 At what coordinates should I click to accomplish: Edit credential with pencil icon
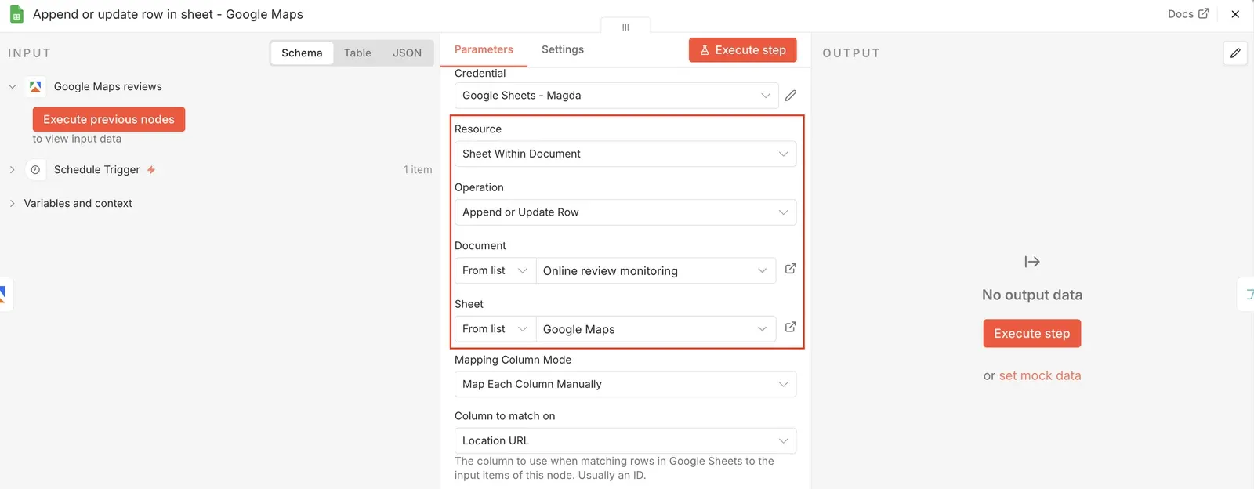[x=791, y=96]
